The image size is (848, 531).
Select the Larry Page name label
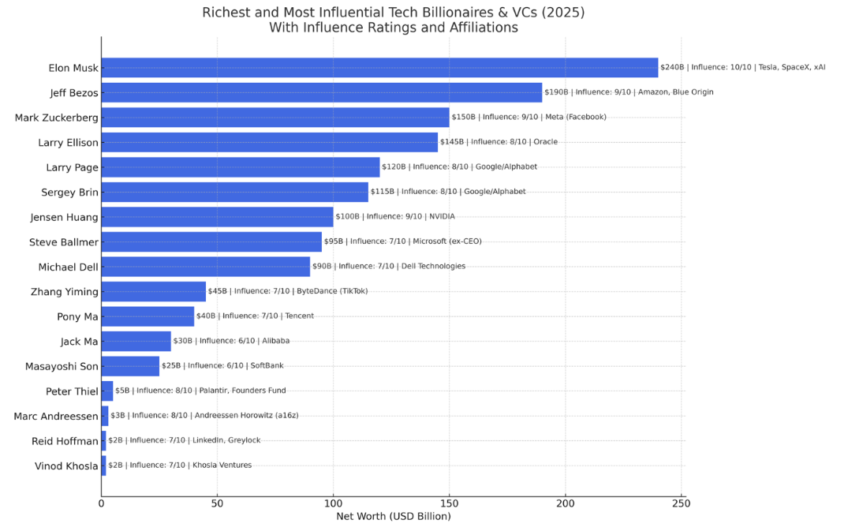pyautogui.click(x=73, y=167)
